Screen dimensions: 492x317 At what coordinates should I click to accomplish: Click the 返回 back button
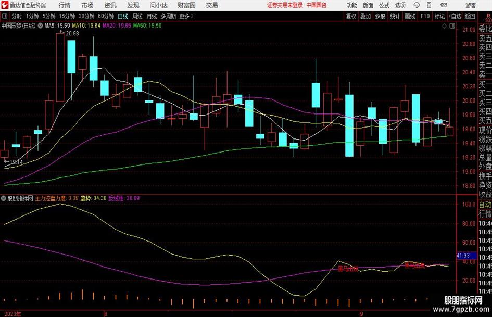tap(470, 16)
